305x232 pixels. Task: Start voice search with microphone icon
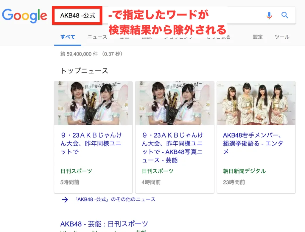(x=269, y=15)
